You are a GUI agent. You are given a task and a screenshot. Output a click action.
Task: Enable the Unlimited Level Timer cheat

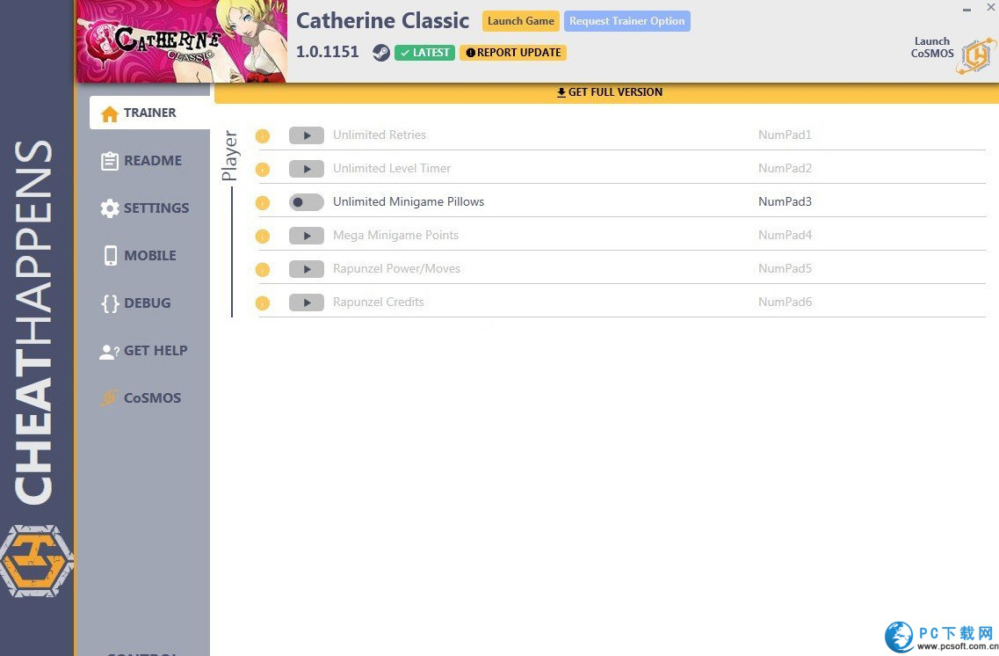coord(307,169)
